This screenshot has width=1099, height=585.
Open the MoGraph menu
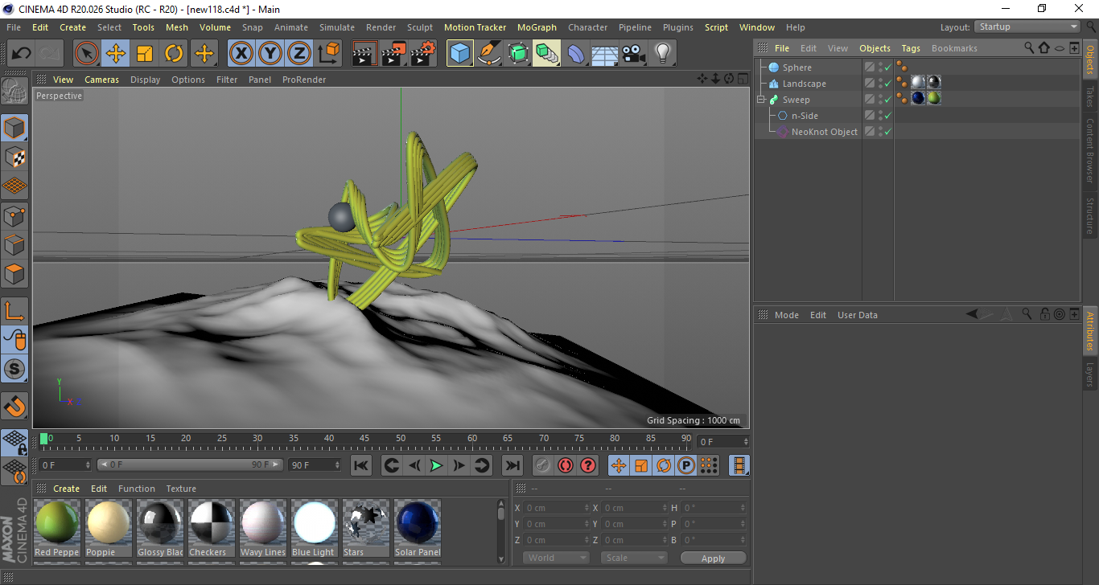(537, 27)
